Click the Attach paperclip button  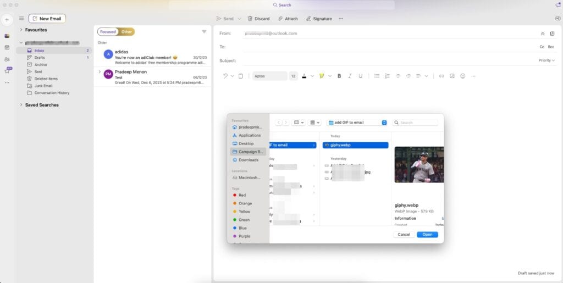point(288,19)
